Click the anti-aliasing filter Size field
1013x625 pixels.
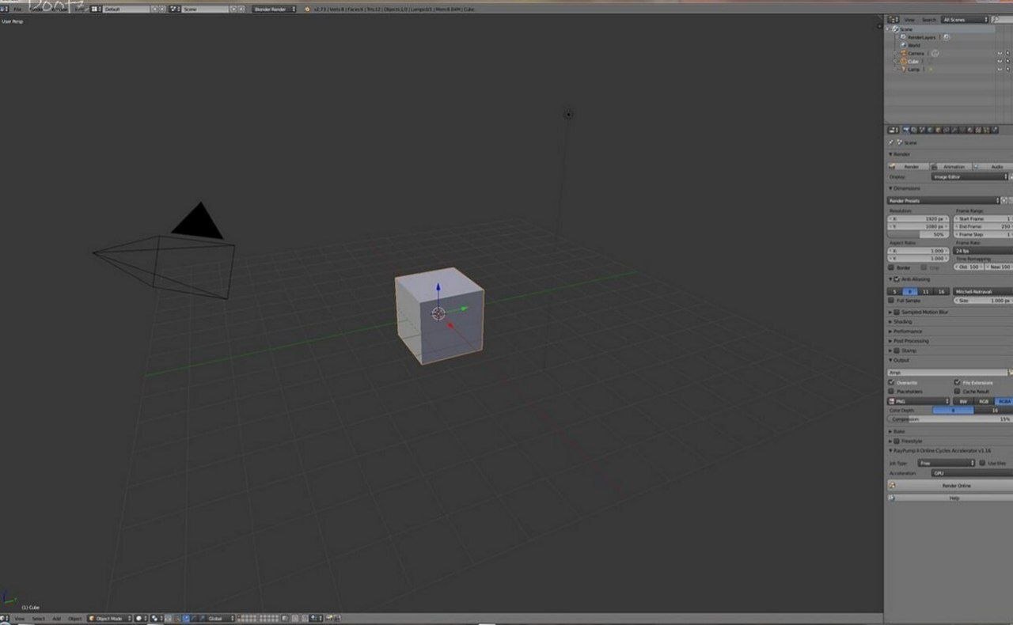click(x=983, y=301)
